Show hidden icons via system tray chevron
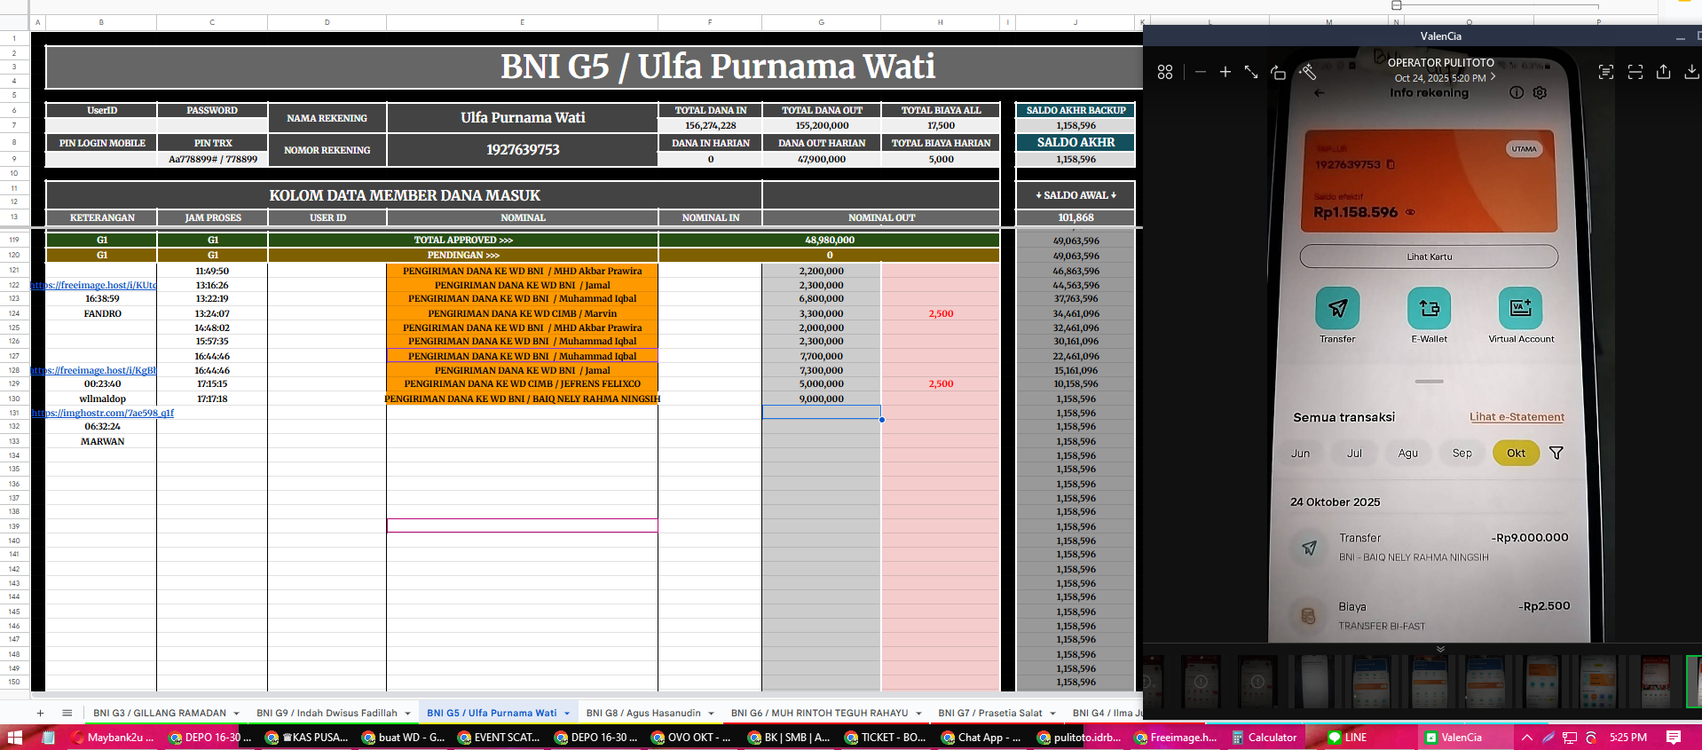 click(x=1526, y=738)
